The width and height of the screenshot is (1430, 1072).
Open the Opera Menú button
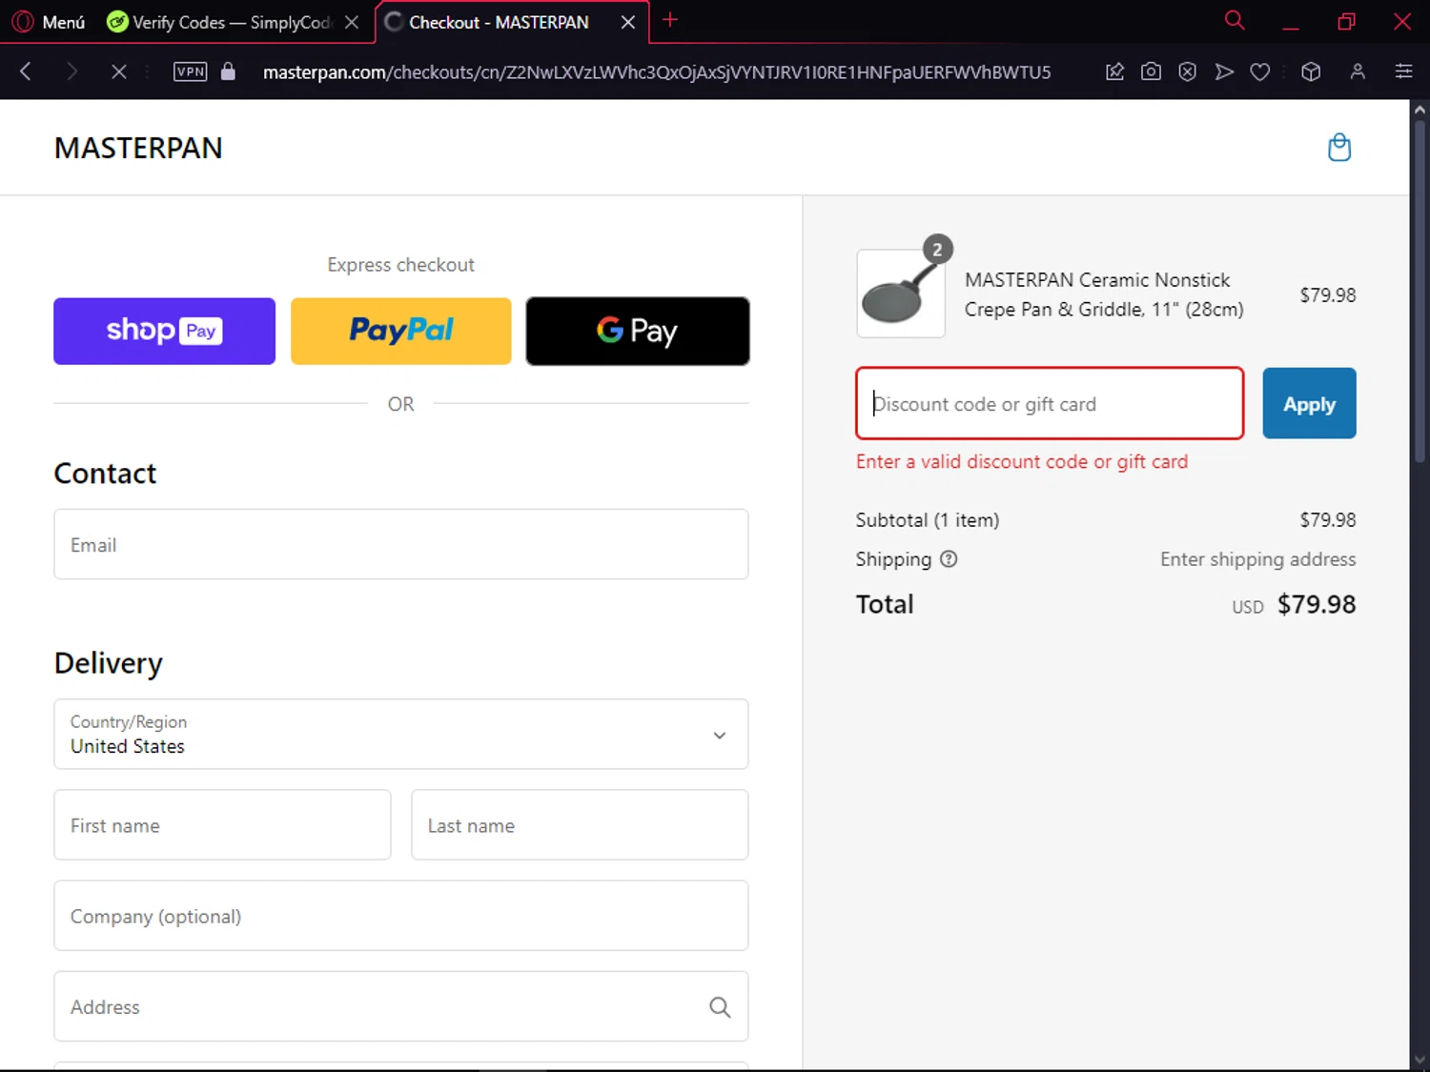tap(50, 22)
